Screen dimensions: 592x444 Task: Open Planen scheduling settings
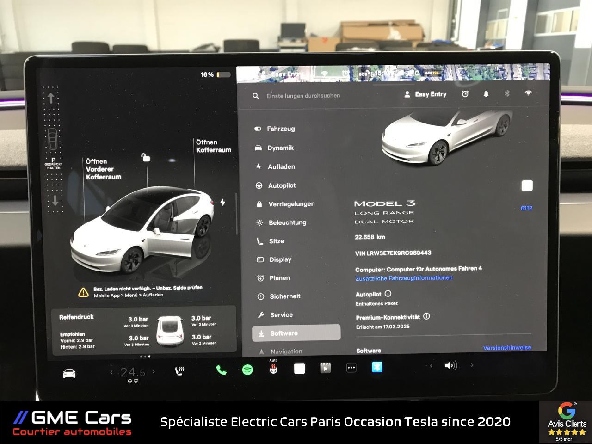point(274,278)
